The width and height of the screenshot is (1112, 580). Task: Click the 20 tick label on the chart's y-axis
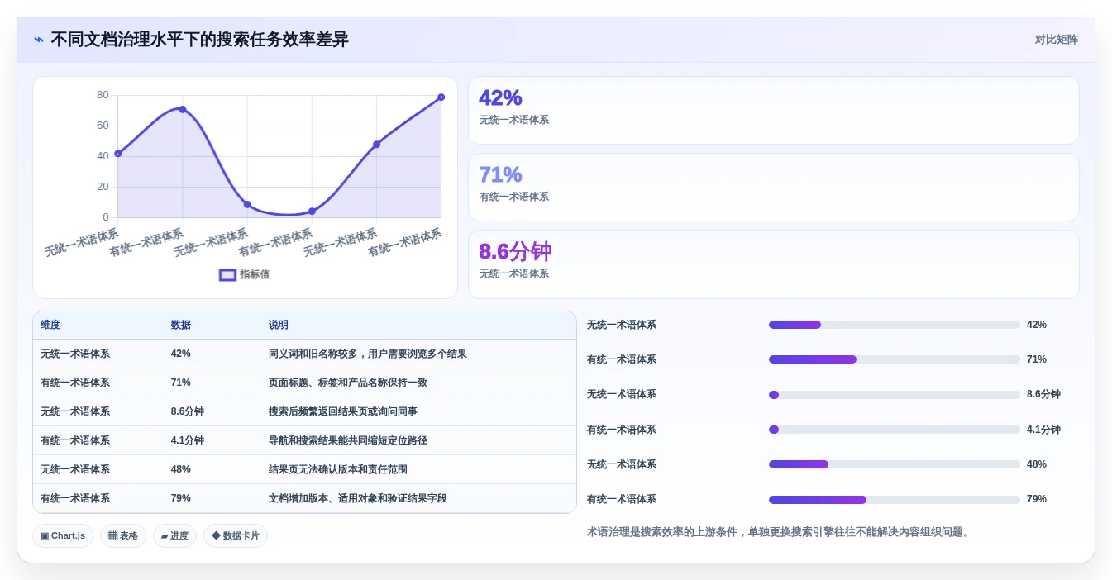[103, 187]
